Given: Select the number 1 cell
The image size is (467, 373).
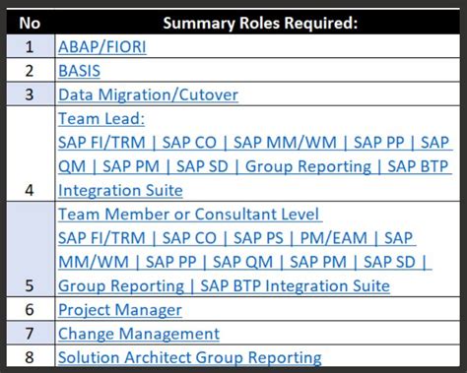Looking at the screenshot, I should [x=31, y=46].
